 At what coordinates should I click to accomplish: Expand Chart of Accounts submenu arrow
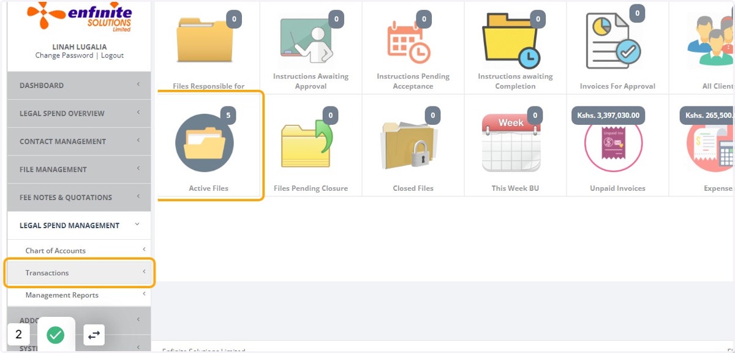pos(144,250)
